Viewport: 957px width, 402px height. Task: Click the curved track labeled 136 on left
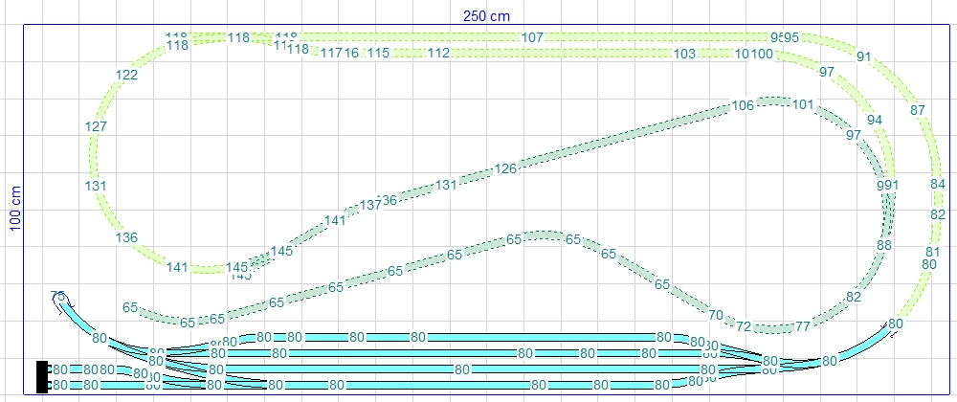pos(126,238)
